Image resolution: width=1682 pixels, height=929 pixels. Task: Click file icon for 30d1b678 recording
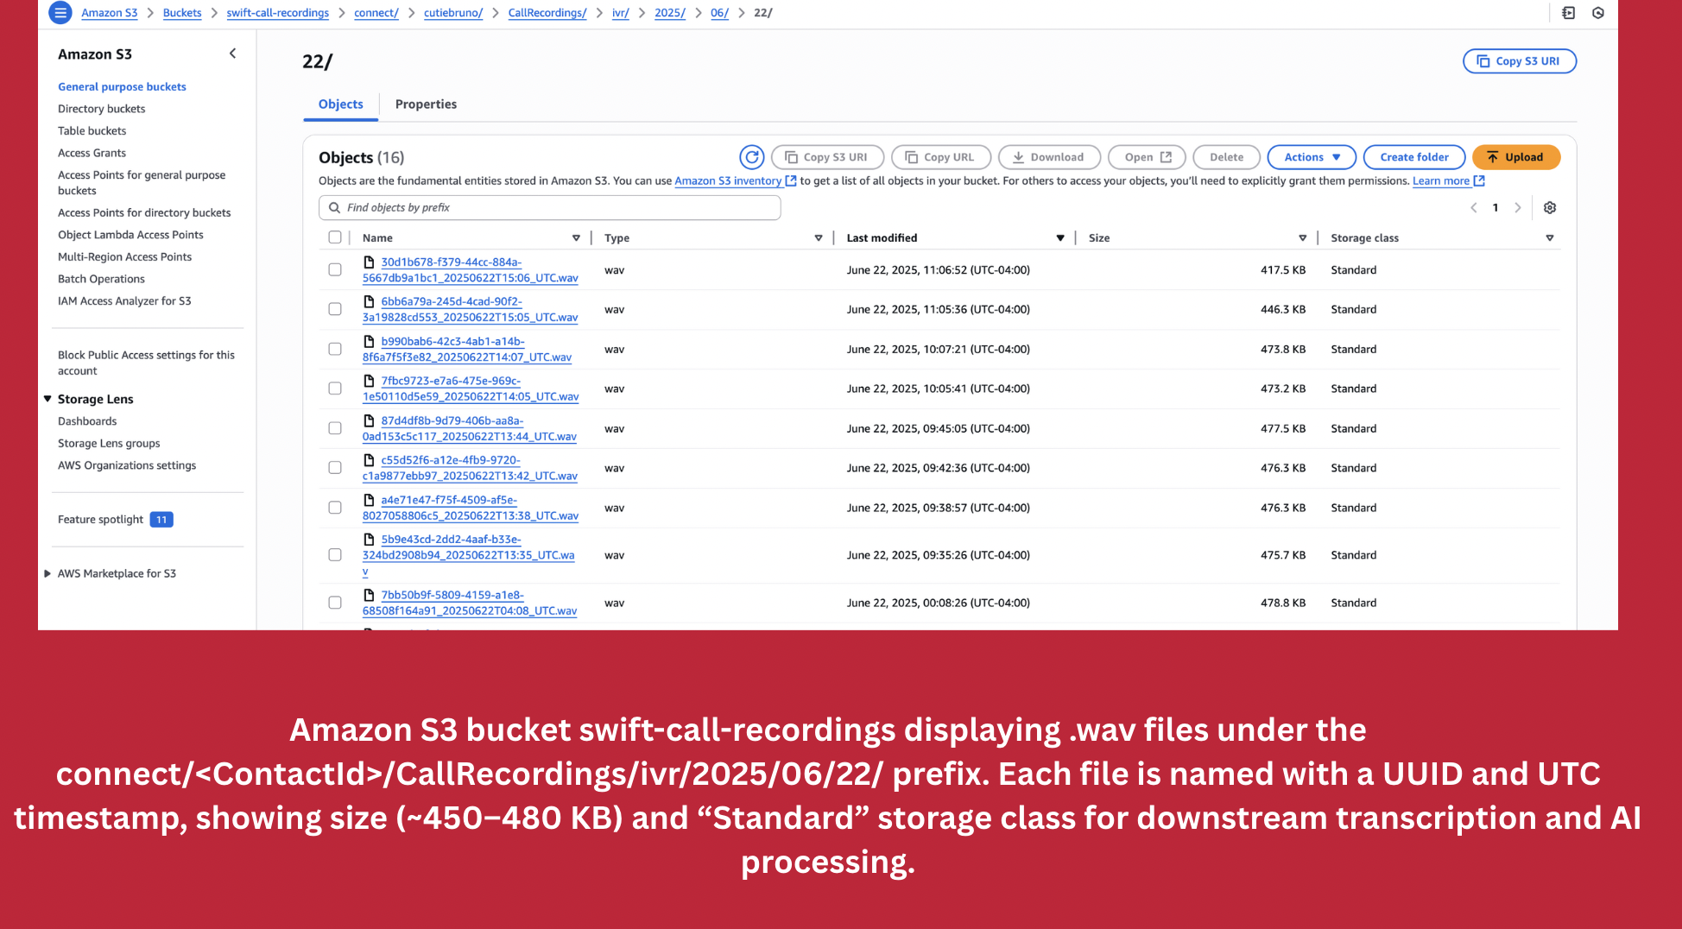point(370,262)
